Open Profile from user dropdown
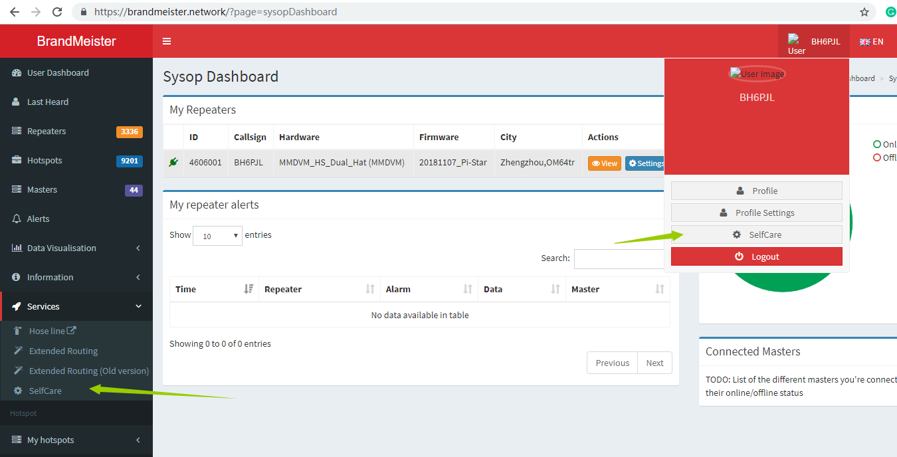Image resolution: width=897 pixels, height=457 pixels. point(757,191)
